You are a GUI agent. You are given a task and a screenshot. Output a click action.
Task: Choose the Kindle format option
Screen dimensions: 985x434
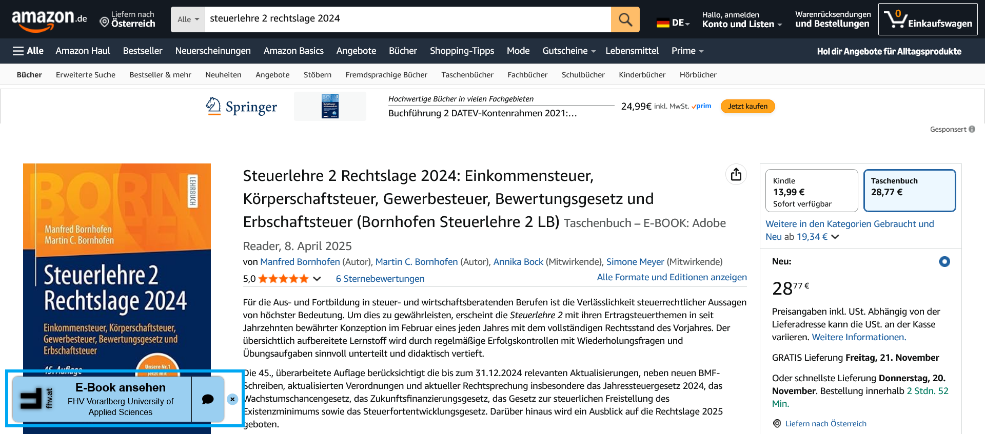pyautogui.click(x=811, y=191)
